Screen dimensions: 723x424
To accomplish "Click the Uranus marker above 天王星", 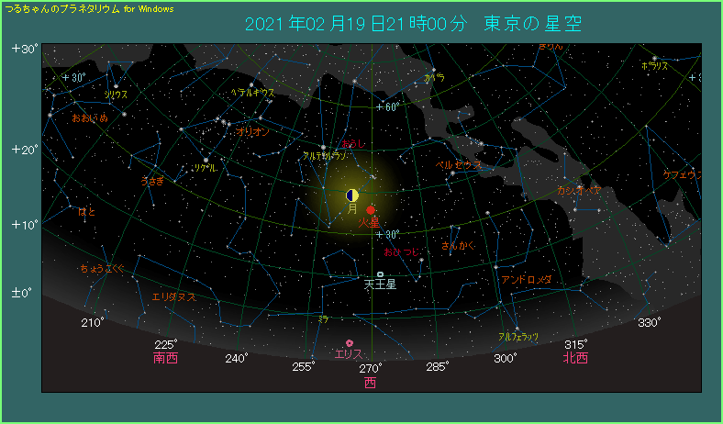I will tap(380, 274).
